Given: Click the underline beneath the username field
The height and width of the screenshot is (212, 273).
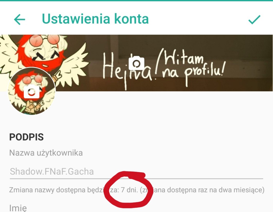Looking at the screenshot, I should [136, 178].
